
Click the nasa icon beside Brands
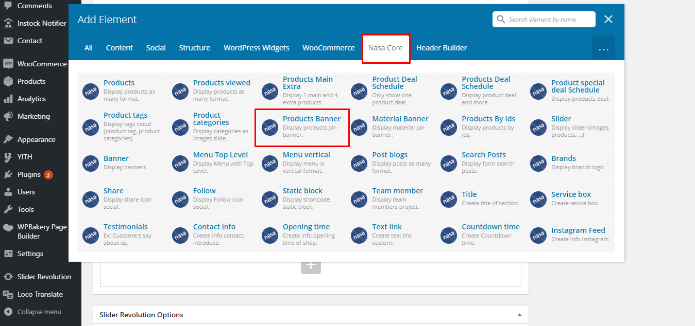tap(538, 164)
